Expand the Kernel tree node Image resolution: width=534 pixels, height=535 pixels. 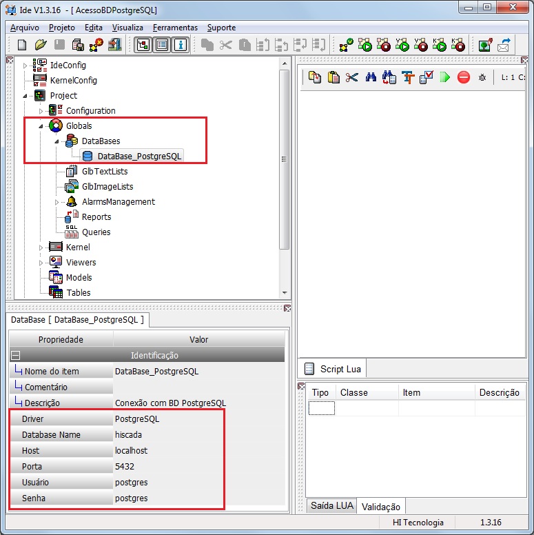pyautogui.click(x=41, y=248)
